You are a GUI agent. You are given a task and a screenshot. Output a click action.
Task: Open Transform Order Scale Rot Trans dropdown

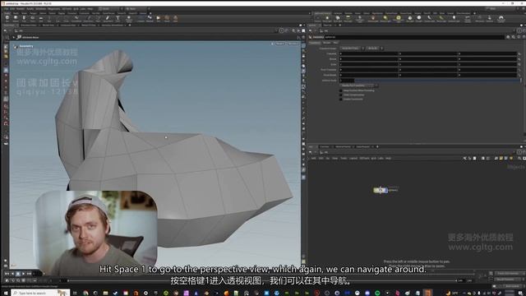[x=353, y=49]
